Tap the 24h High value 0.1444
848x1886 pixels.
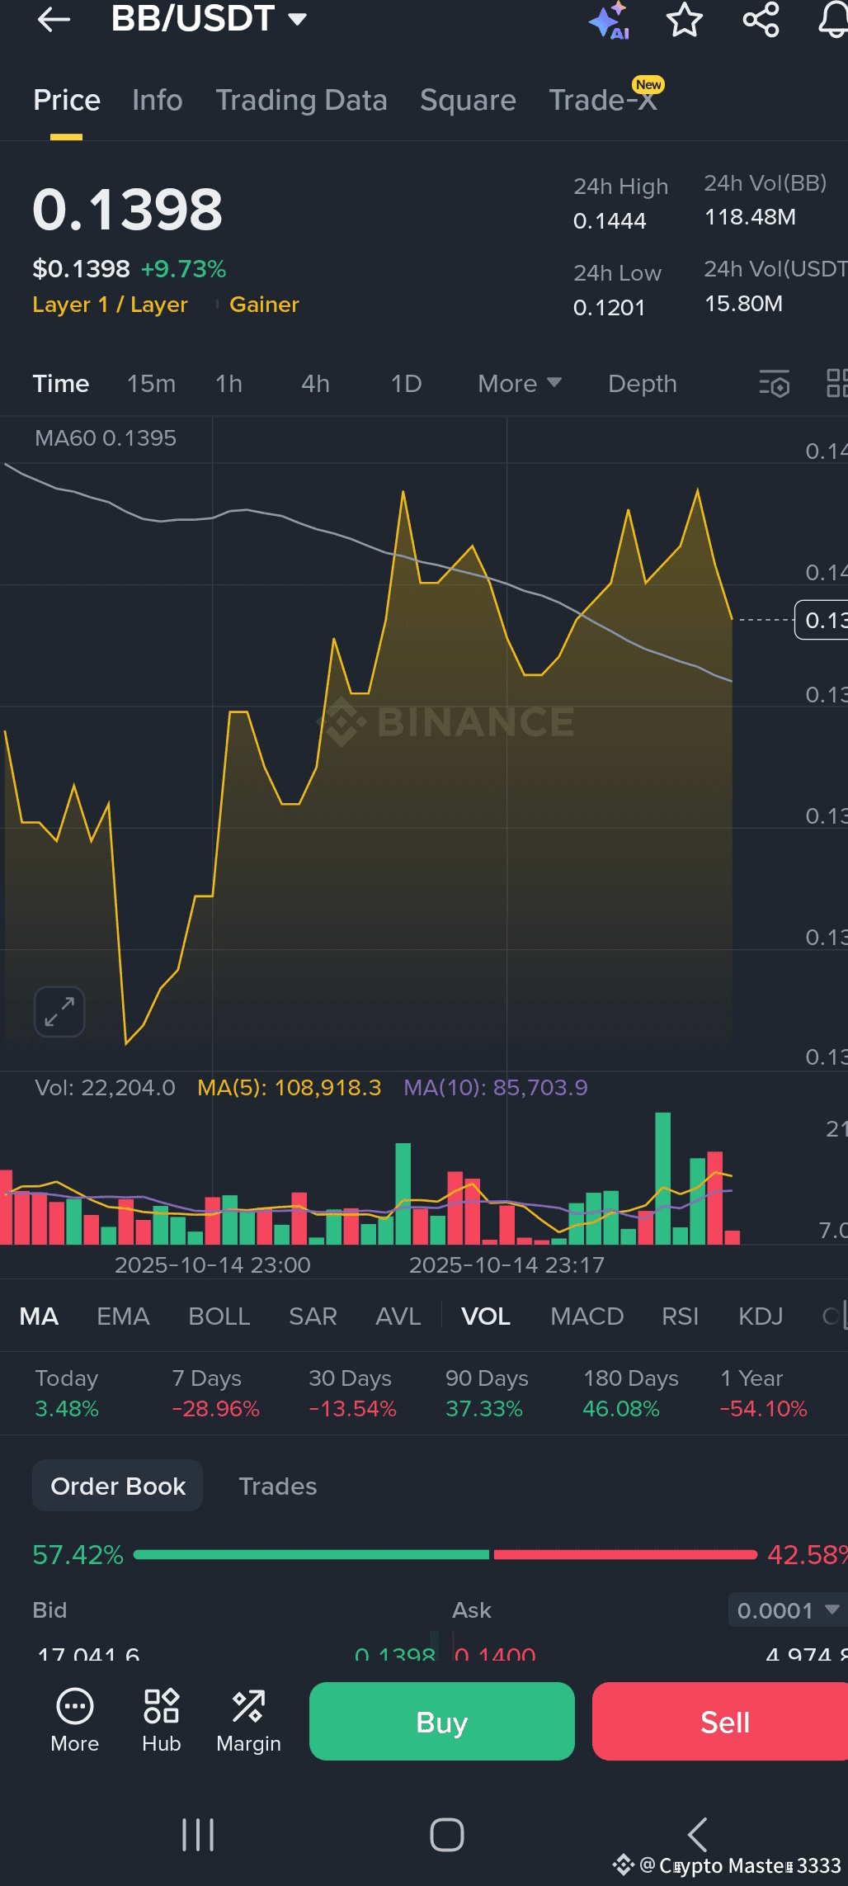point(610,221)
